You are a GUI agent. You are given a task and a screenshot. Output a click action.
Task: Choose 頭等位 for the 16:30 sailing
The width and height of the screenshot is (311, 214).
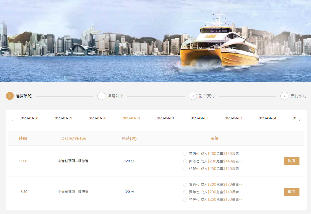pos(185,192)
